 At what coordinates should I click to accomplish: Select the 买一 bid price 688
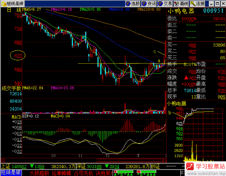(x=192, y=45)
